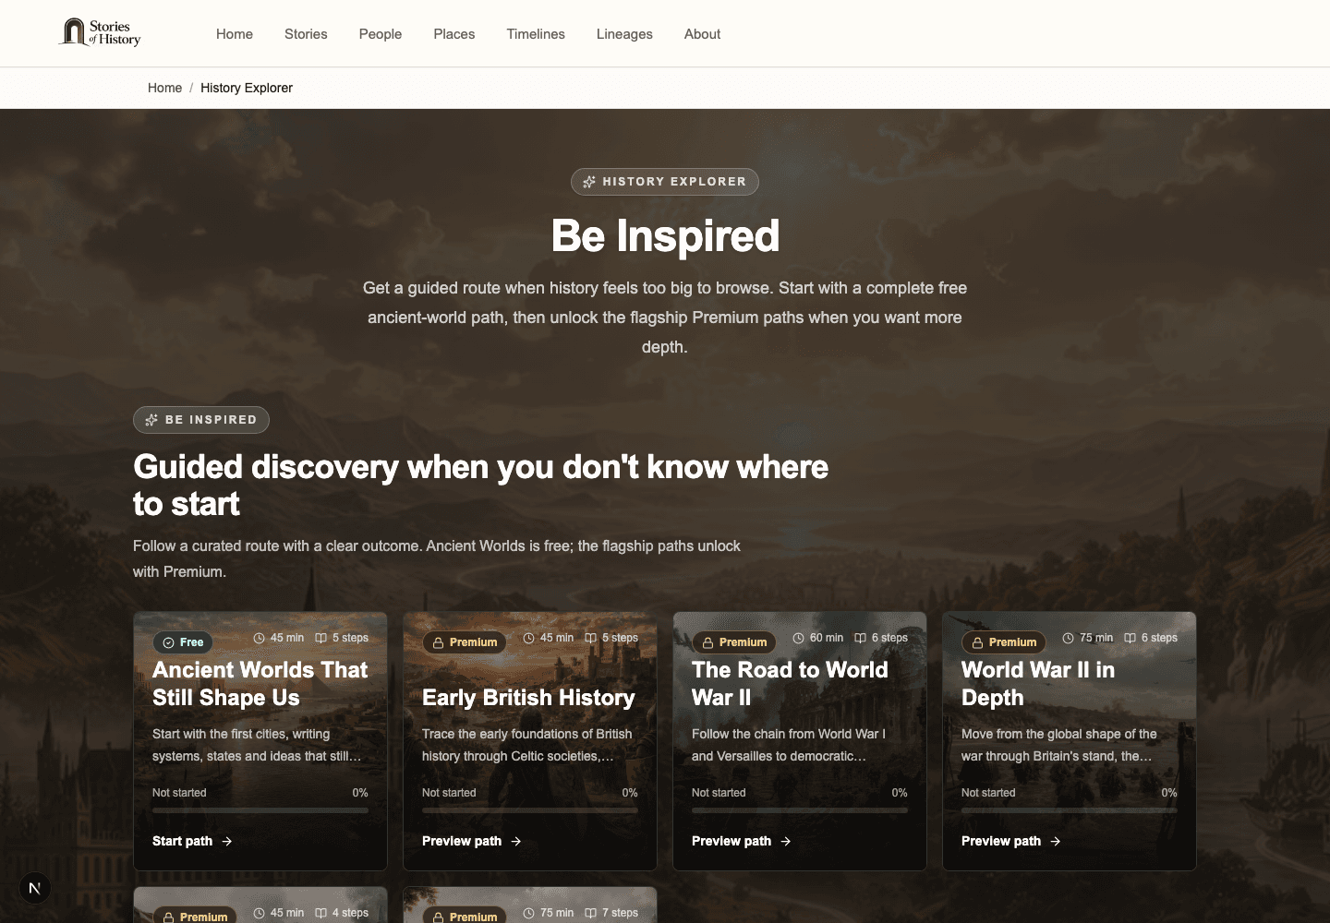Open the World War II in Depth title
Viewport: 1330px width, 923px height.
1038,684
